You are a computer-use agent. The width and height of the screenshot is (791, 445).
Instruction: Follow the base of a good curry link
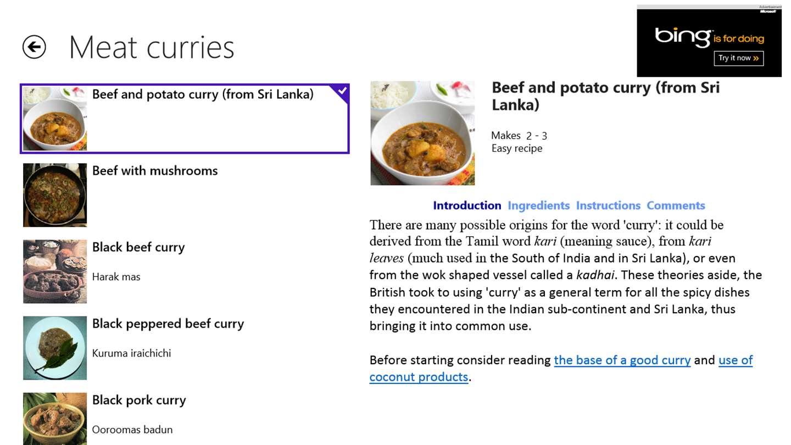pos(622,360)
